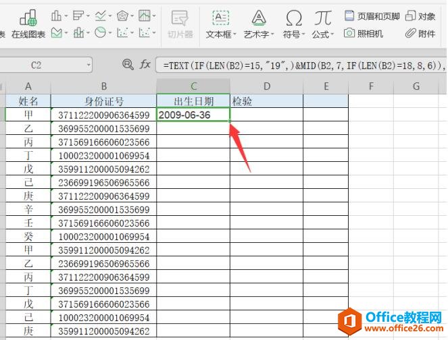Open the 符号 dropdown arrow
Image resolution: width=448 pixels, height=340 pixels.
point(303,34)
